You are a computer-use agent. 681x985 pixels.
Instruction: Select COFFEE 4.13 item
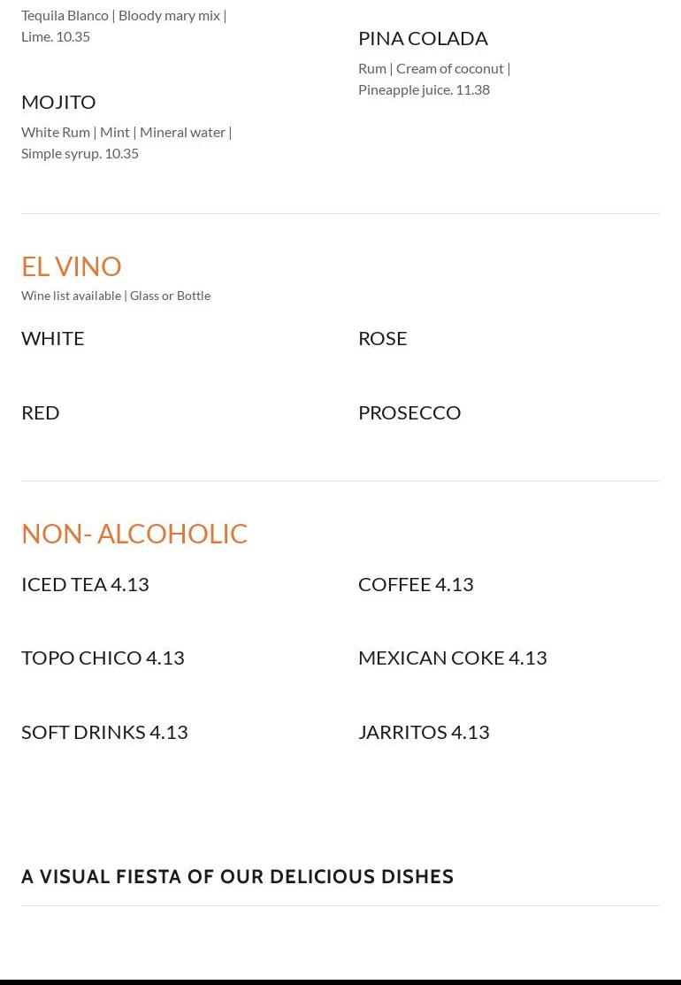pos(416,584)
